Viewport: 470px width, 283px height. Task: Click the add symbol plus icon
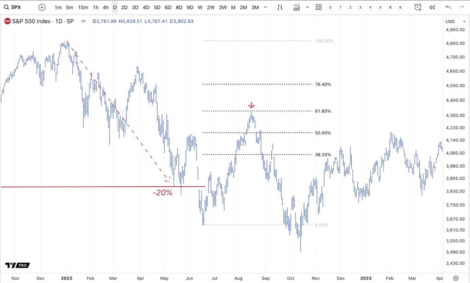[42, 7]
